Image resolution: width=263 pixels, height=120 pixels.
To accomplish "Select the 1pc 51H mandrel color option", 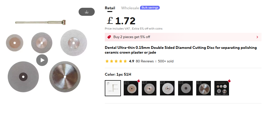I will 113,88.
